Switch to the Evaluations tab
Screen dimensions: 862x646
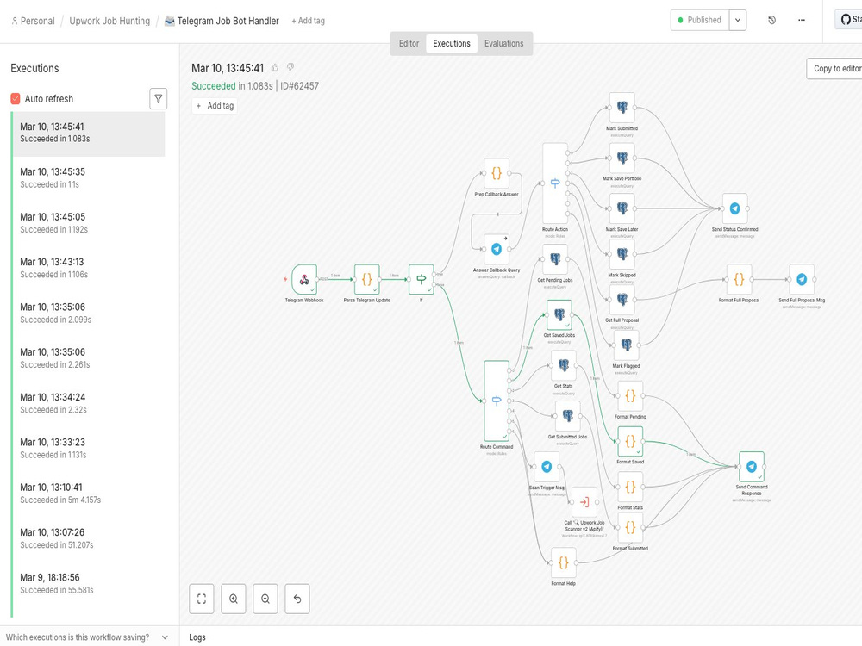(504, 43)
